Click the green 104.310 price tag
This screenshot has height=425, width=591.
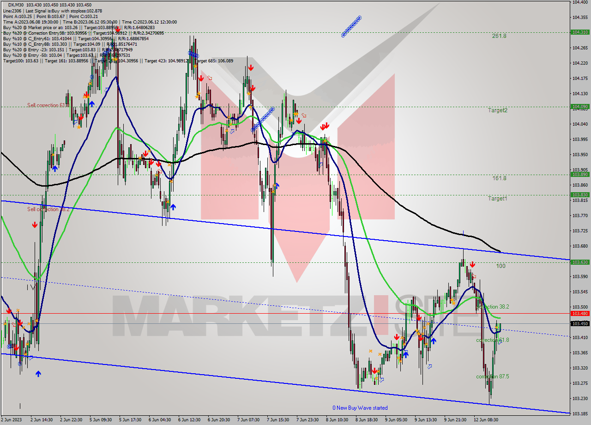[580, 32]
